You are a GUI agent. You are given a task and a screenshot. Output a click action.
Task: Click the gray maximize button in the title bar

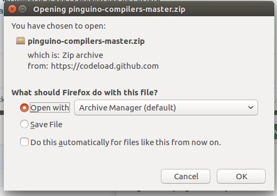(23, 9)
